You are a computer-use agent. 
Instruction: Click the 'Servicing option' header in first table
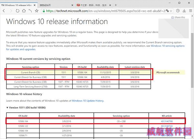30,67
